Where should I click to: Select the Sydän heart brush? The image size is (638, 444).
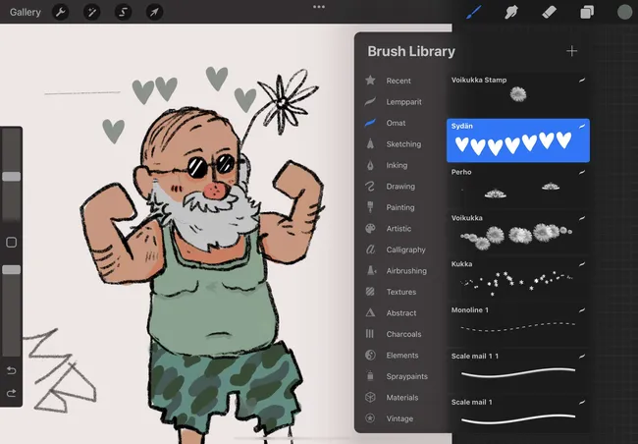(x=518, y=140)
